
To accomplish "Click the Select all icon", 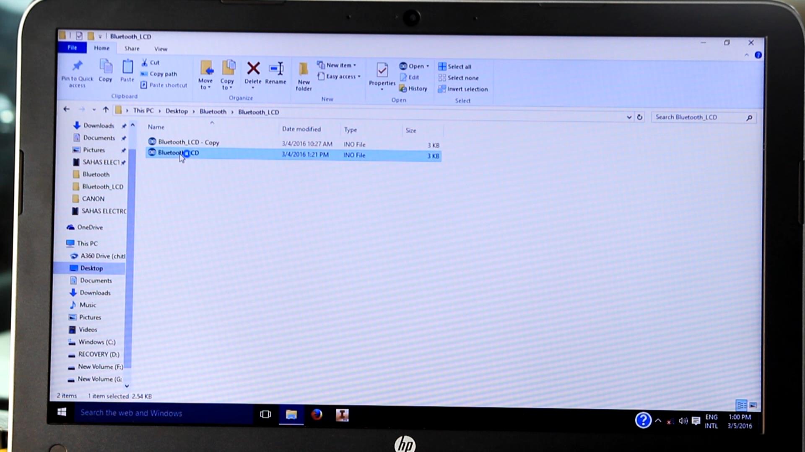I will 442,67.
